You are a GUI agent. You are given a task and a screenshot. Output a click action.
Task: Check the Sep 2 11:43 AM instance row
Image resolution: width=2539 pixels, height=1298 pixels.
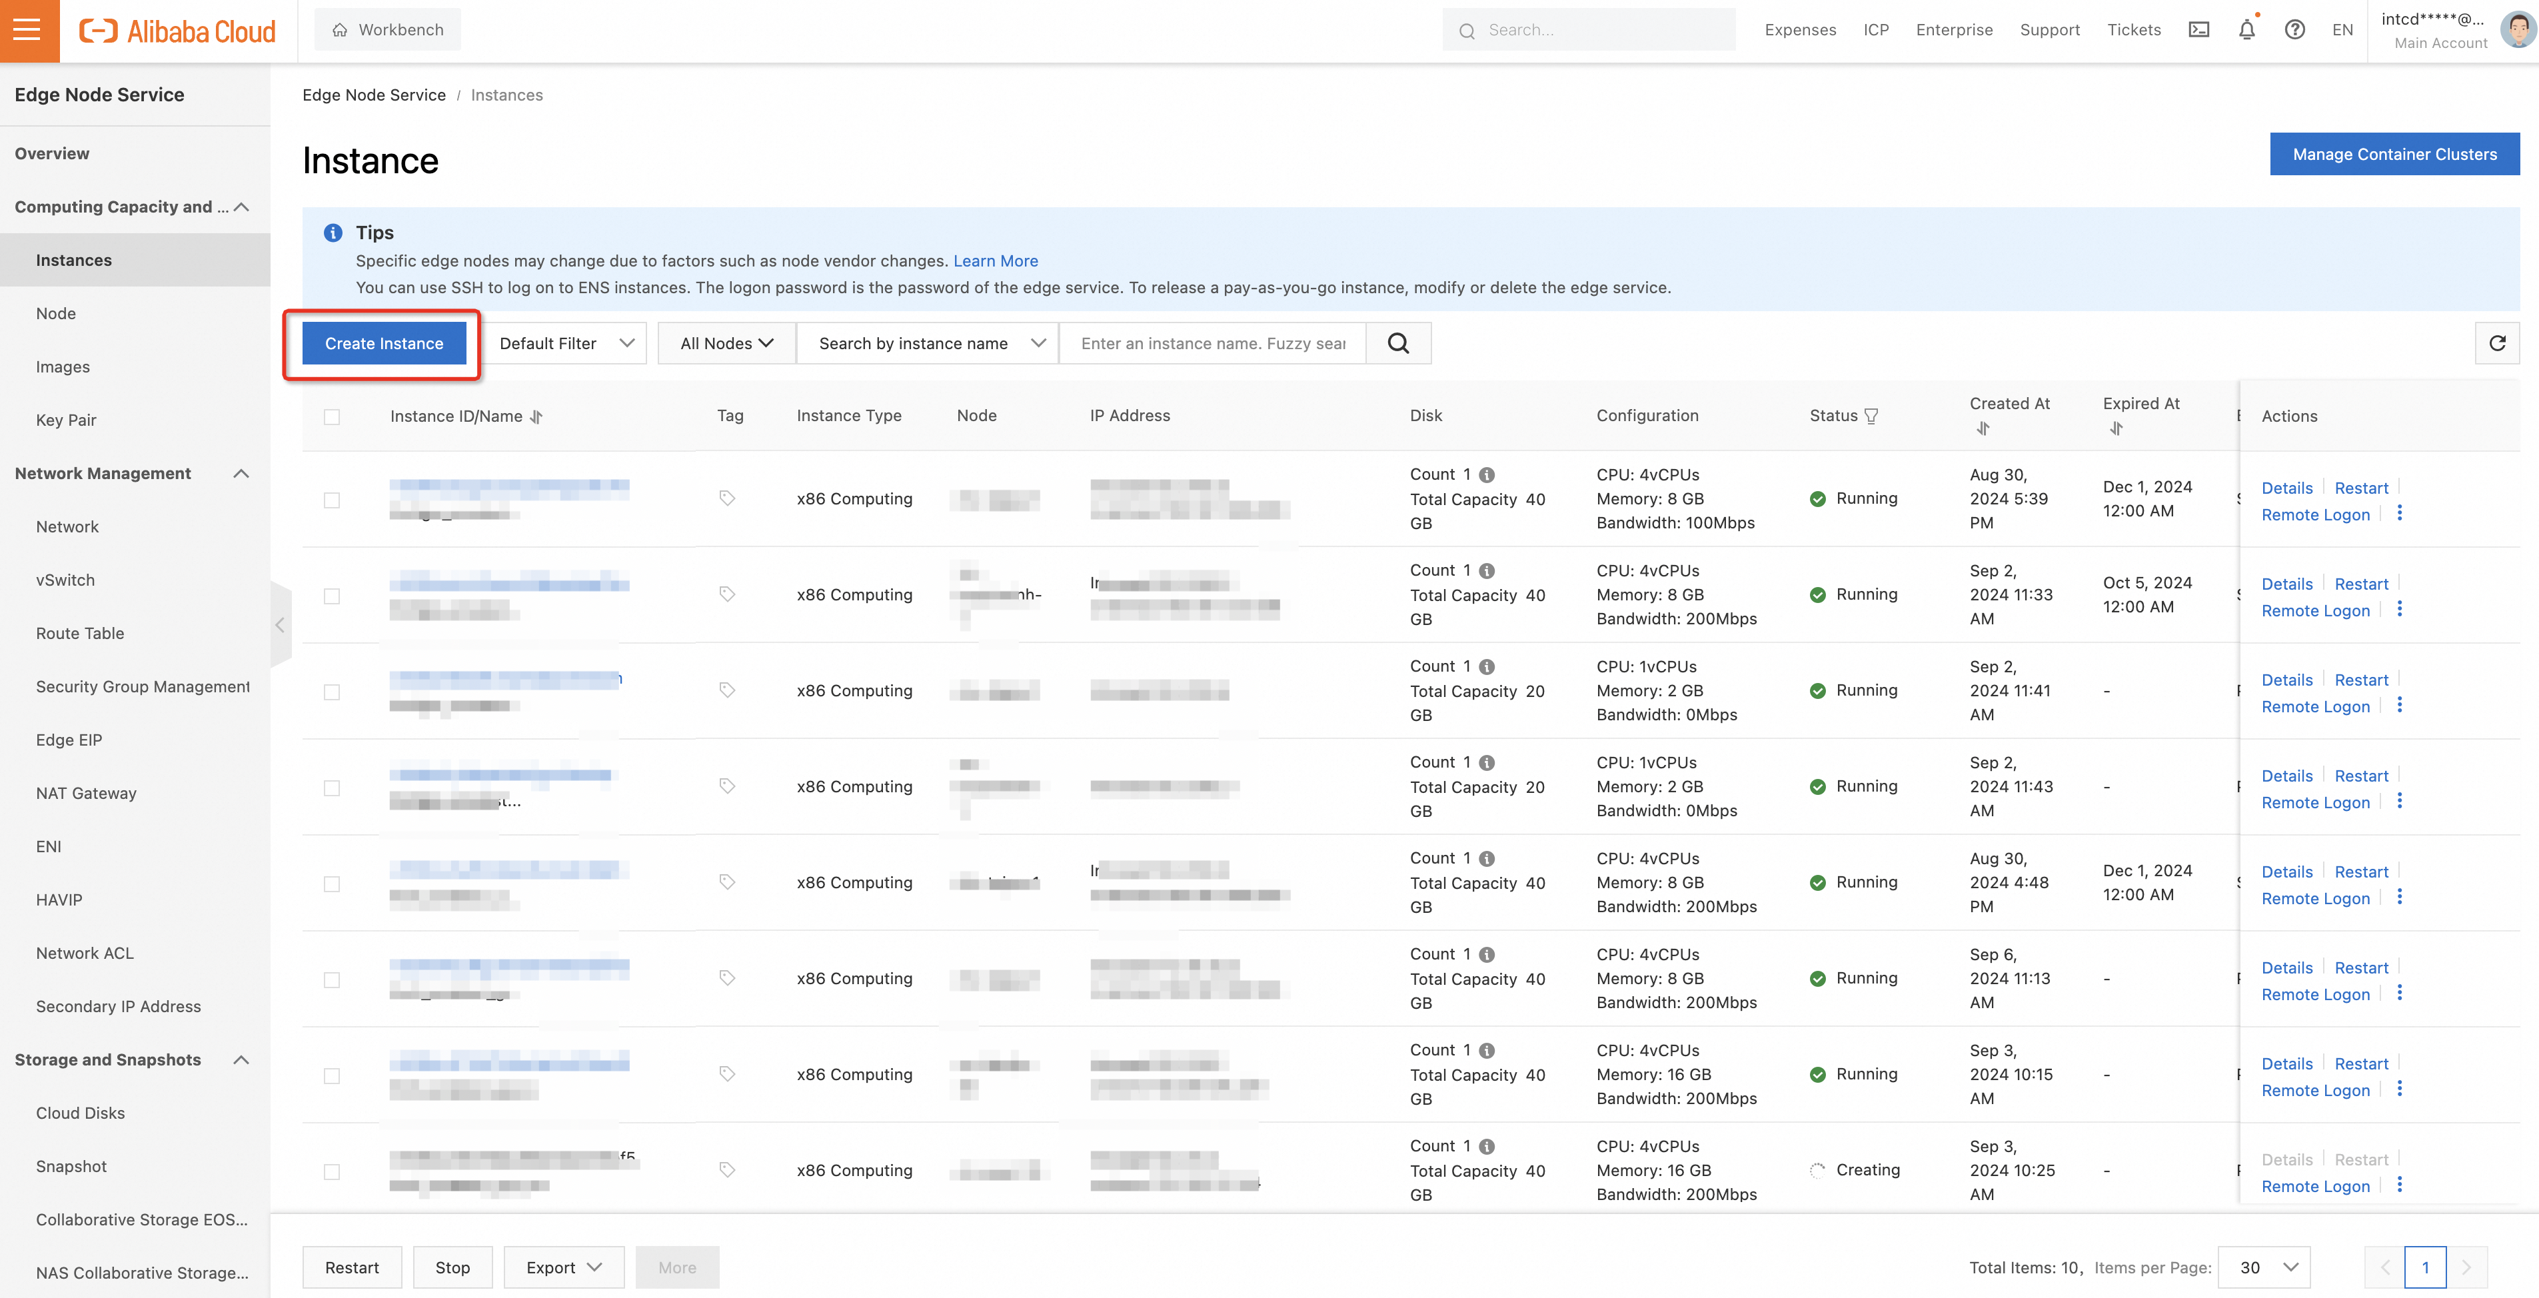332,788
